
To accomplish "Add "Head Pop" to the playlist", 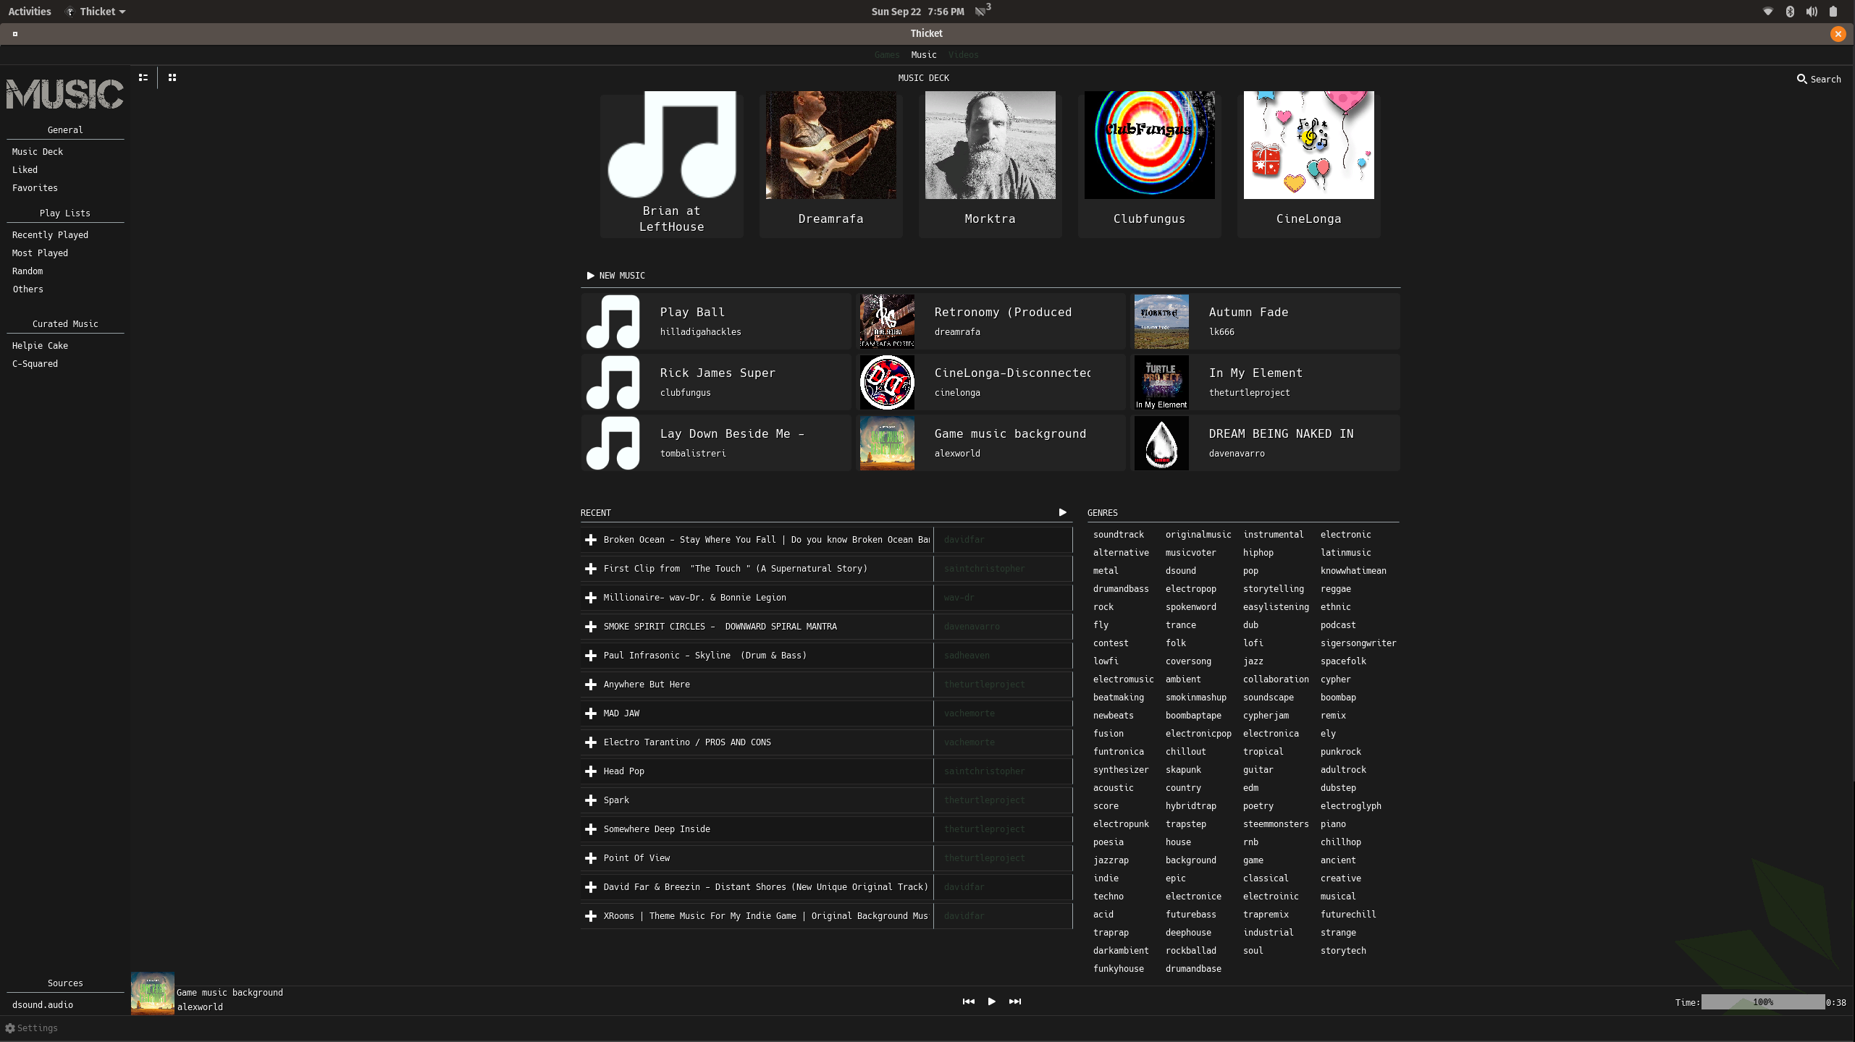I will 590,771.
